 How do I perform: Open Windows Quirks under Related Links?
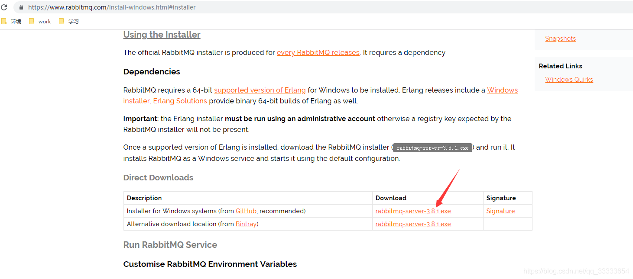click(569, 79)
